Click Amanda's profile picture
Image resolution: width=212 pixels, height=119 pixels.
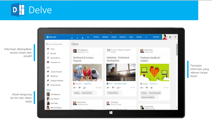(165, 37)
